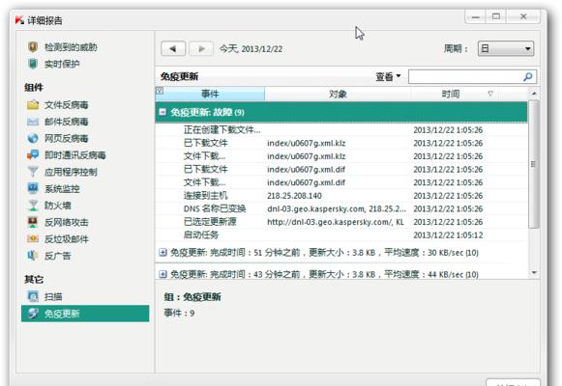The height and width of the screenshot is (386, 562).
Task: Select 文件下载 row for index/u0607g.xml.dif
Action: [341, 182]
